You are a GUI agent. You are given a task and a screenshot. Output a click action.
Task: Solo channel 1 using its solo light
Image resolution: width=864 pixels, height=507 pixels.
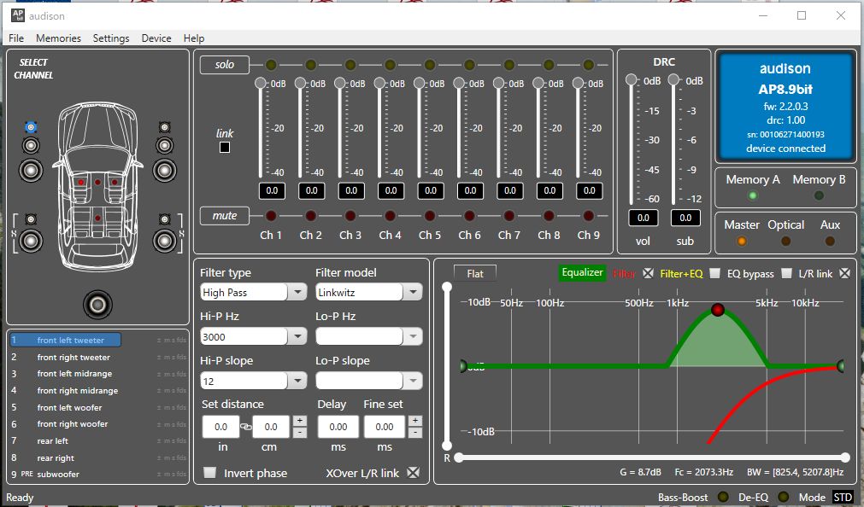[271, 65]
